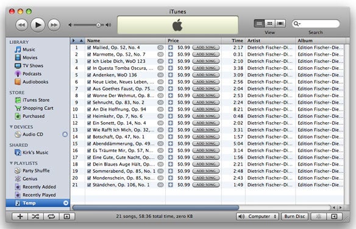Sort by the Artist column header
The image size is (356, 229).
[270, 41]
